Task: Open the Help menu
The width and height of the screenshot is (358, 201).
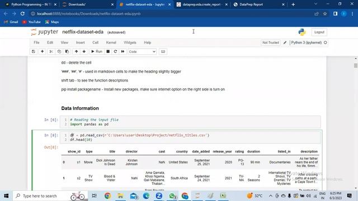Action: [x=148, y=42]
